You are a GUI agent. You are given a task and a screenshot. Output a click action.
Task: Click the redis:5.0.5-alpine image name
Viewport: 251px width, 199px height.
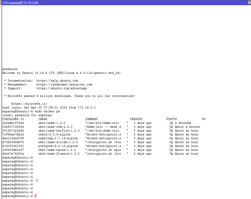point(54,134)
